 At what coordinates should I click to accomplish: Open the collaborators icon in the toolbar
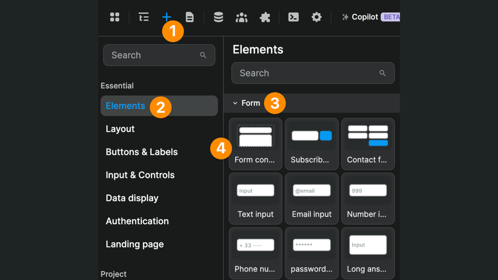[241, 17]
